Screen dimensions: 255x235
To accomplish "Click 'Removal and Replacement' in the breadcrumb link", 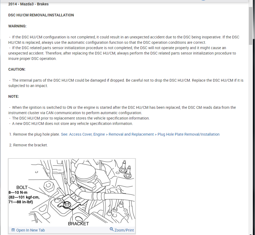I will click(x=131, y=134).
